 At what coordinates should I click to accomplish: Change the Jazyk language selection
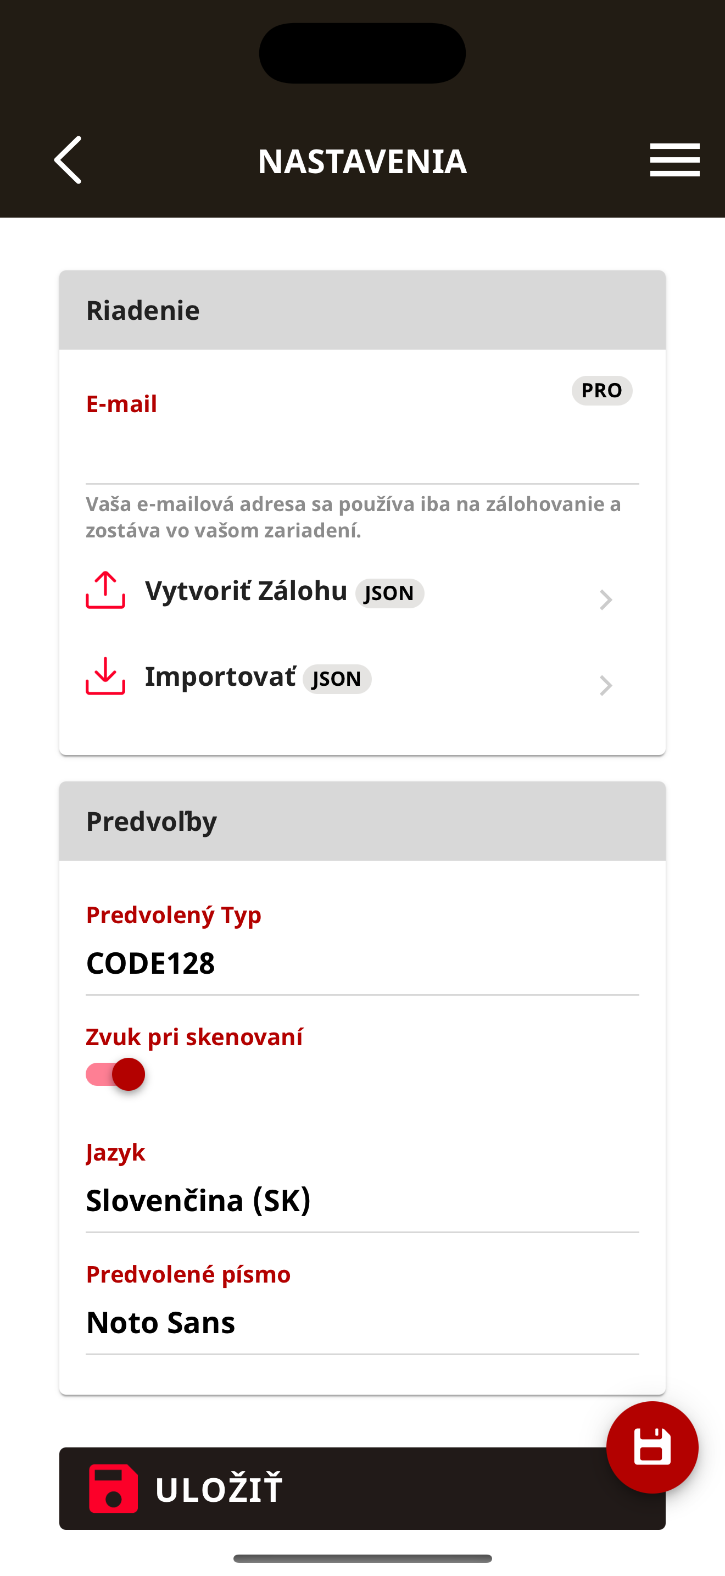click(x=362, y=1200)
